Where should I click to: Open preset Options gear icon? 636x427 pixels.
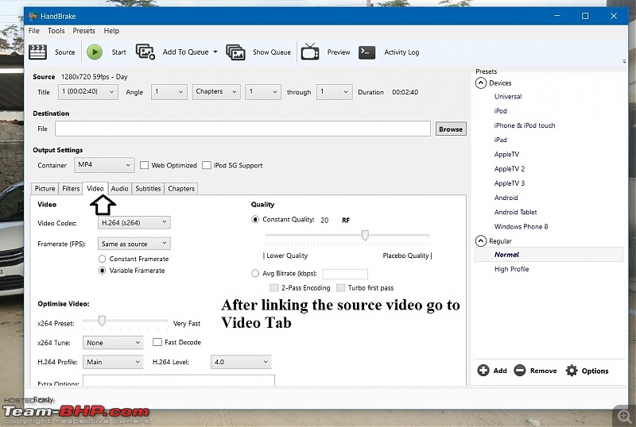coord(572,371)
